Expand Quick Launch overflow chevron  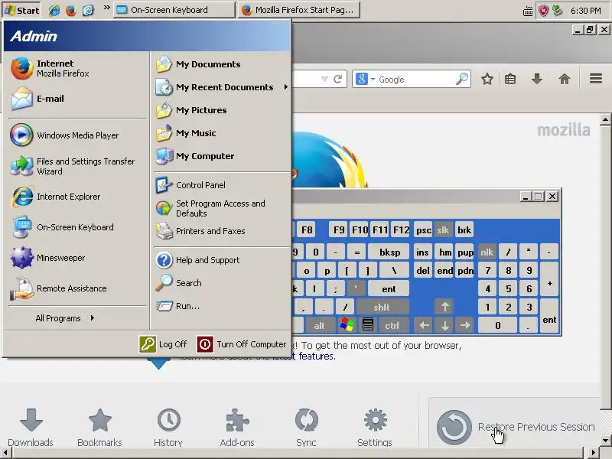point(106,8)
